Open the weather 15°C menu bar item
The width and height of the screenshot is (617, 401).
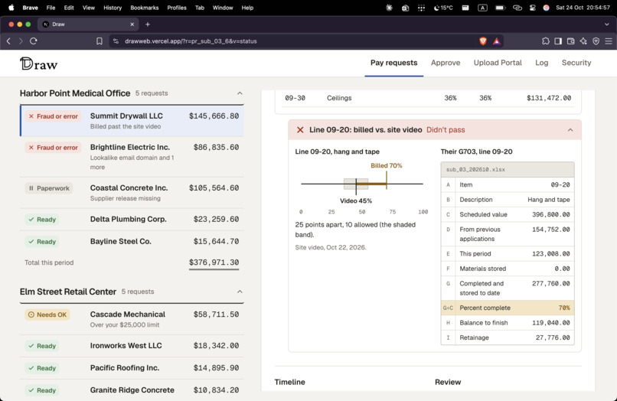443,8
